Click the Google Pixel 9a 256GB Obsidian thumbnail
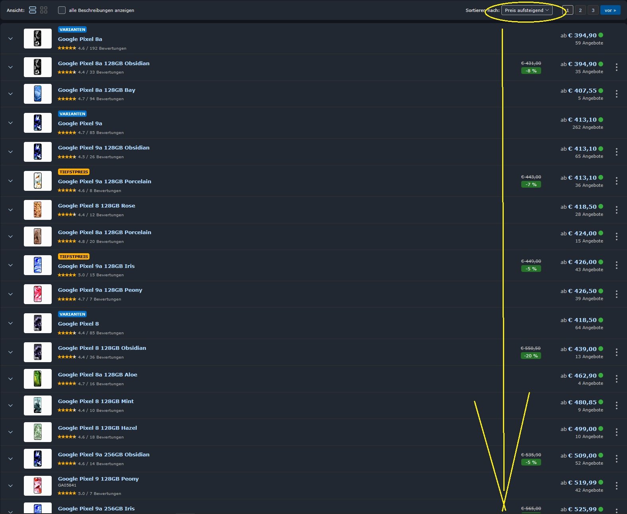The height and width of the screenshot is (514, 627). pyautogui.click(x=38, y=459)
